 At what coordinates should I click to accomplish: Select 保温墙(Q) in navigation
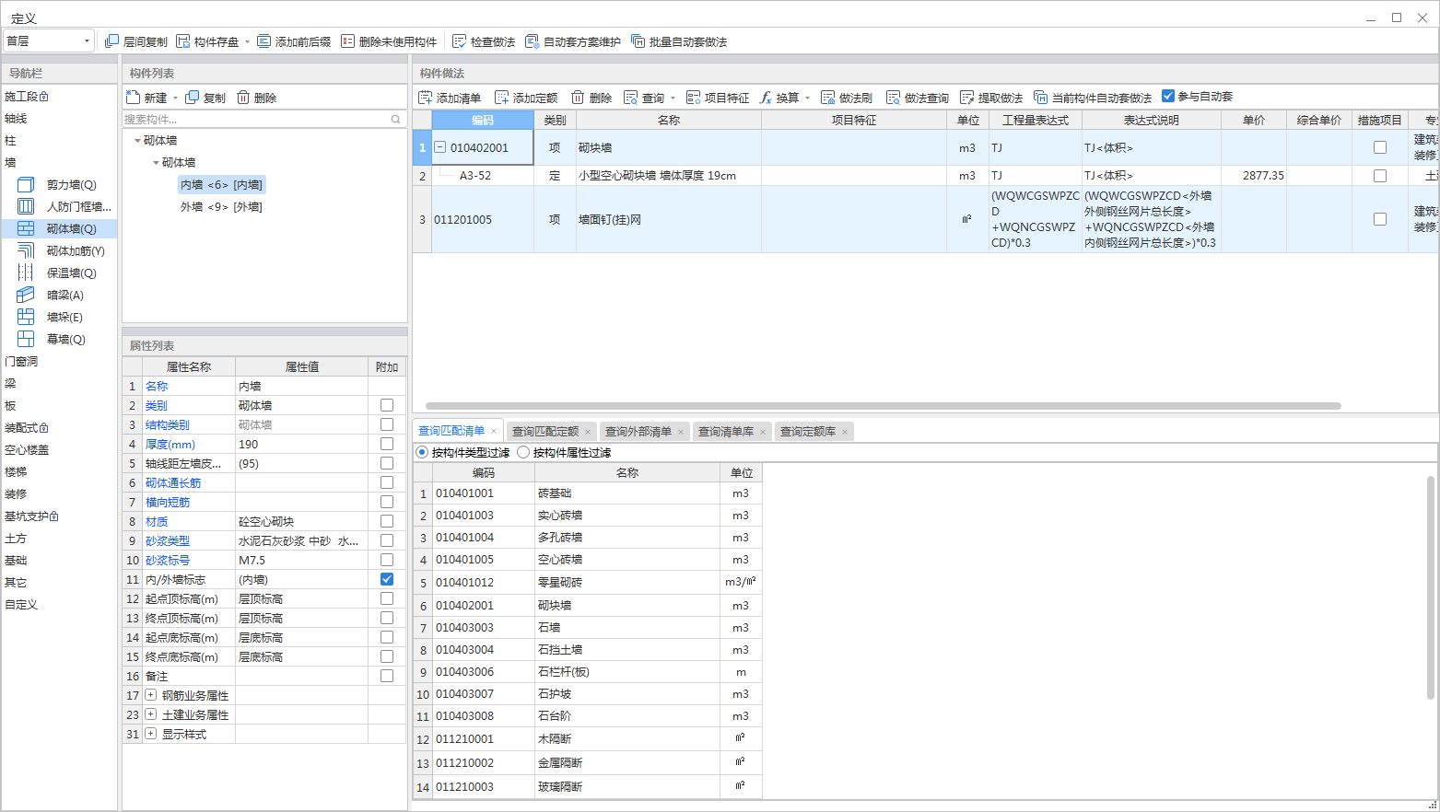coord(71,273)
